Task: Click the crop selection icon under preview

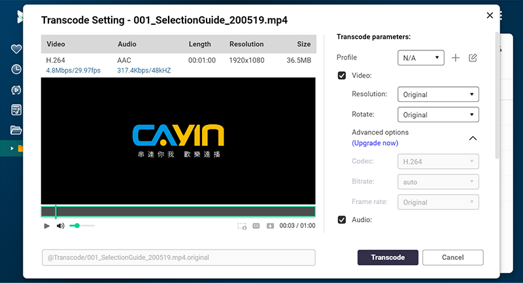Action: point(242,226)
